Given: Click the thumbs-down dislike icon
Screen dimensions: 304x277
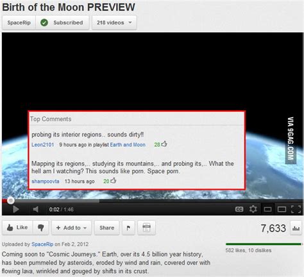Looking at the screenshot, I should click(41, 228).
